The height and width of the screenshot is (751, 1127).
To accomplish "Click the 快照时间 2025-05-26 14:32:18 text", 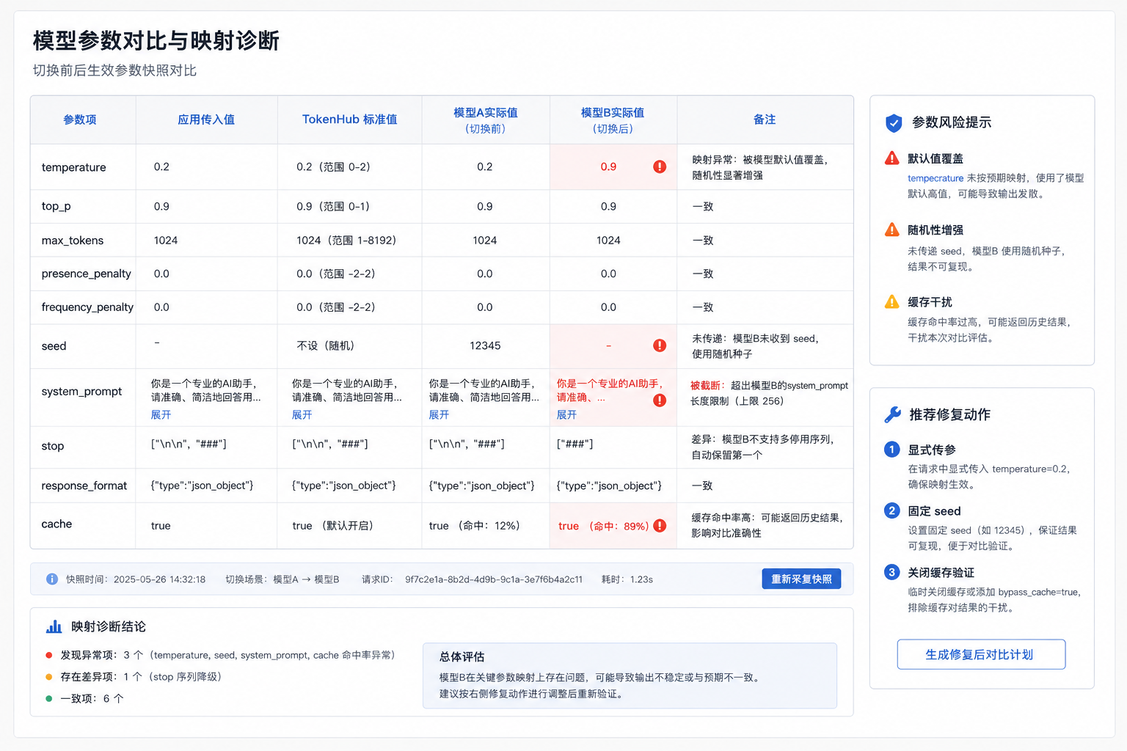I will (x=136, y=579).
